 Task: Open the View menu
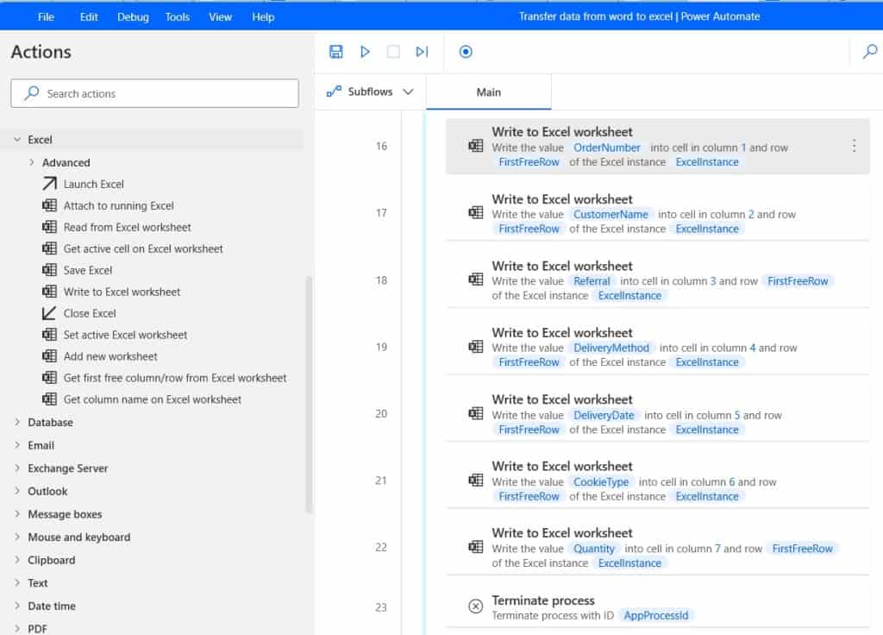click(x=220, y=17)
